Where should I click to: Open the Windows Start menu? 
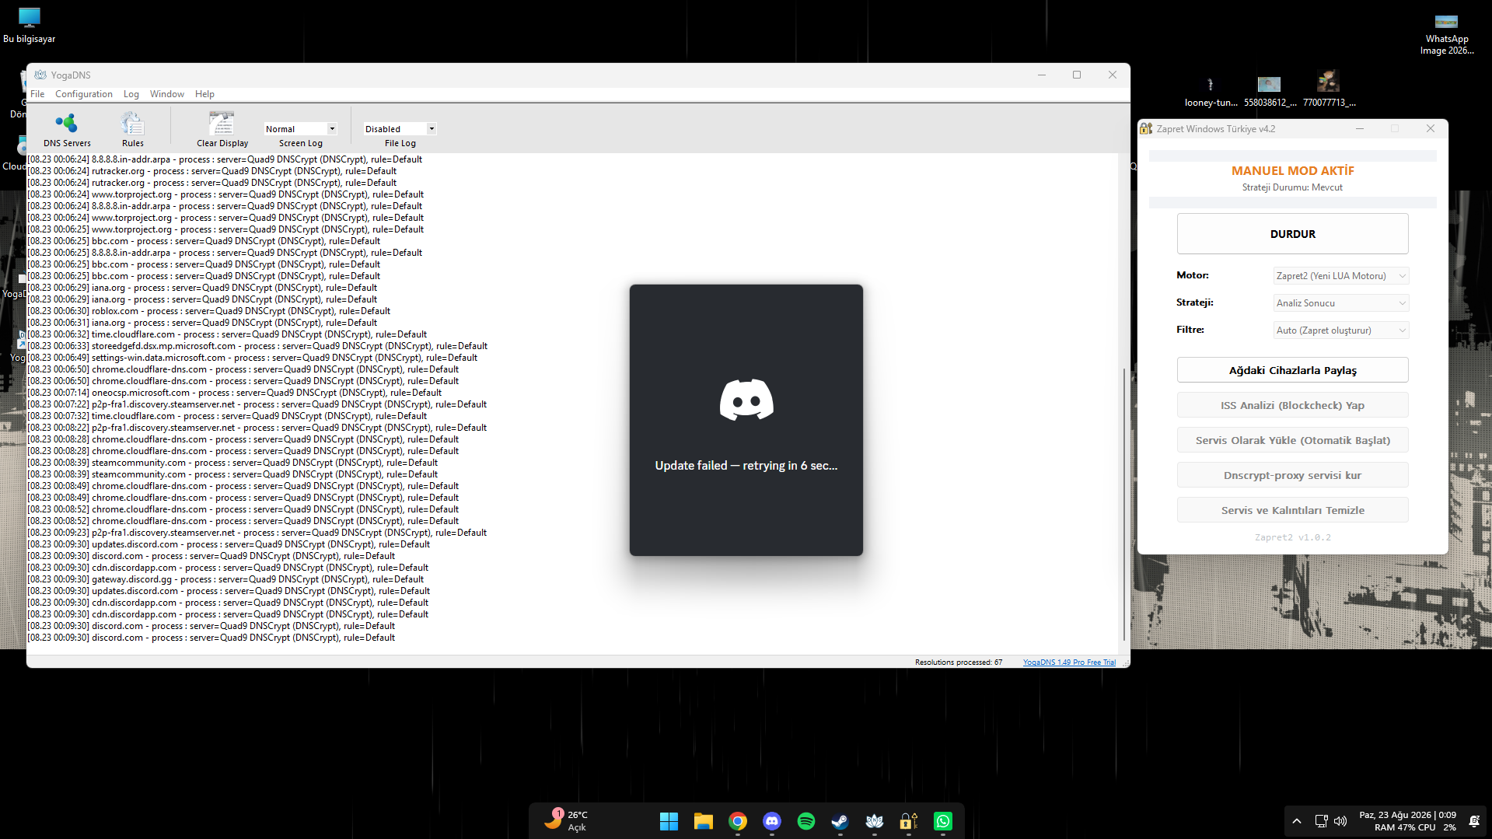tap(669, 821)
